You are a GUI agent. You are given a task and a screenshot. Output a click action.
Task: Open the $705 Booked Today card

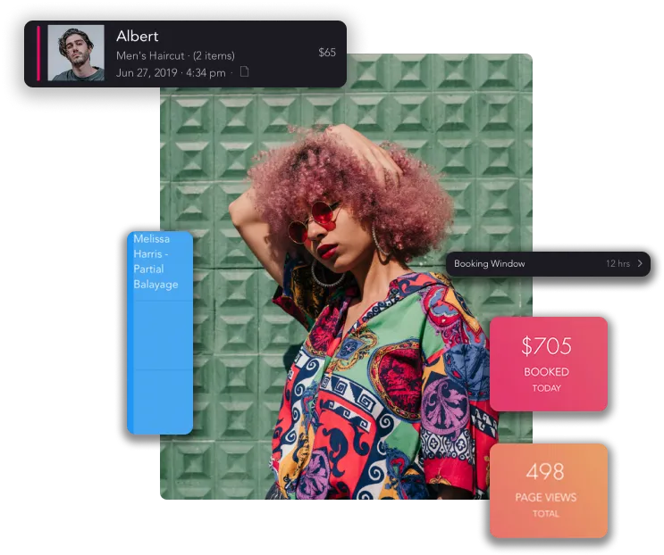[549, 364]
